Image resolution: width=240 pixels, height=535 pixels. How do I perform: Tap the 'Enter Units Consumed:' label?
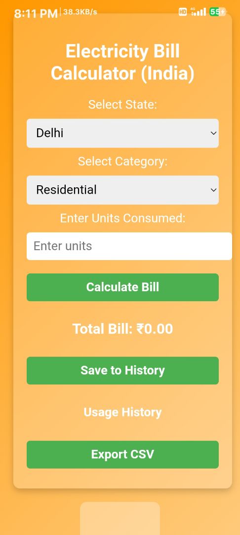122,218
